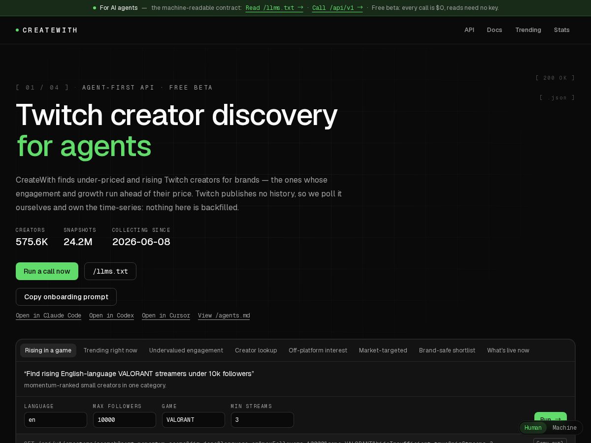Focus the Min Streams input field
The height and width of the screenshot is (443, 591).
coord(263,420)
